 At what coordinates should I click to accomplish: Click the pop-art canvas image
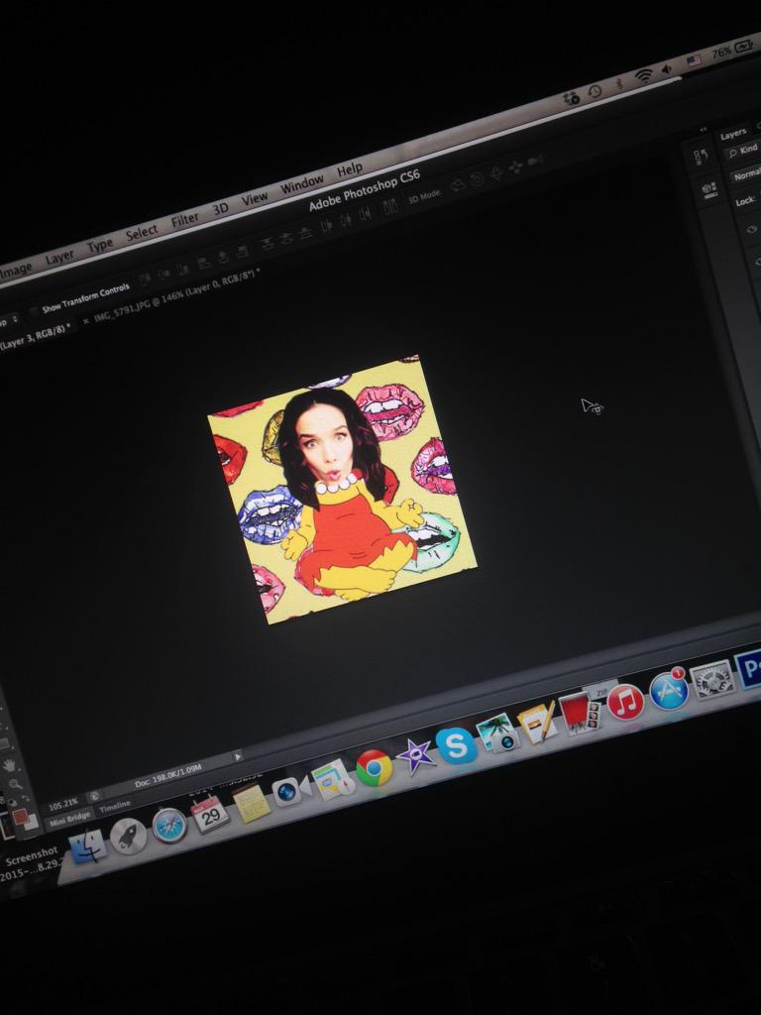click(x=342, y=490)
